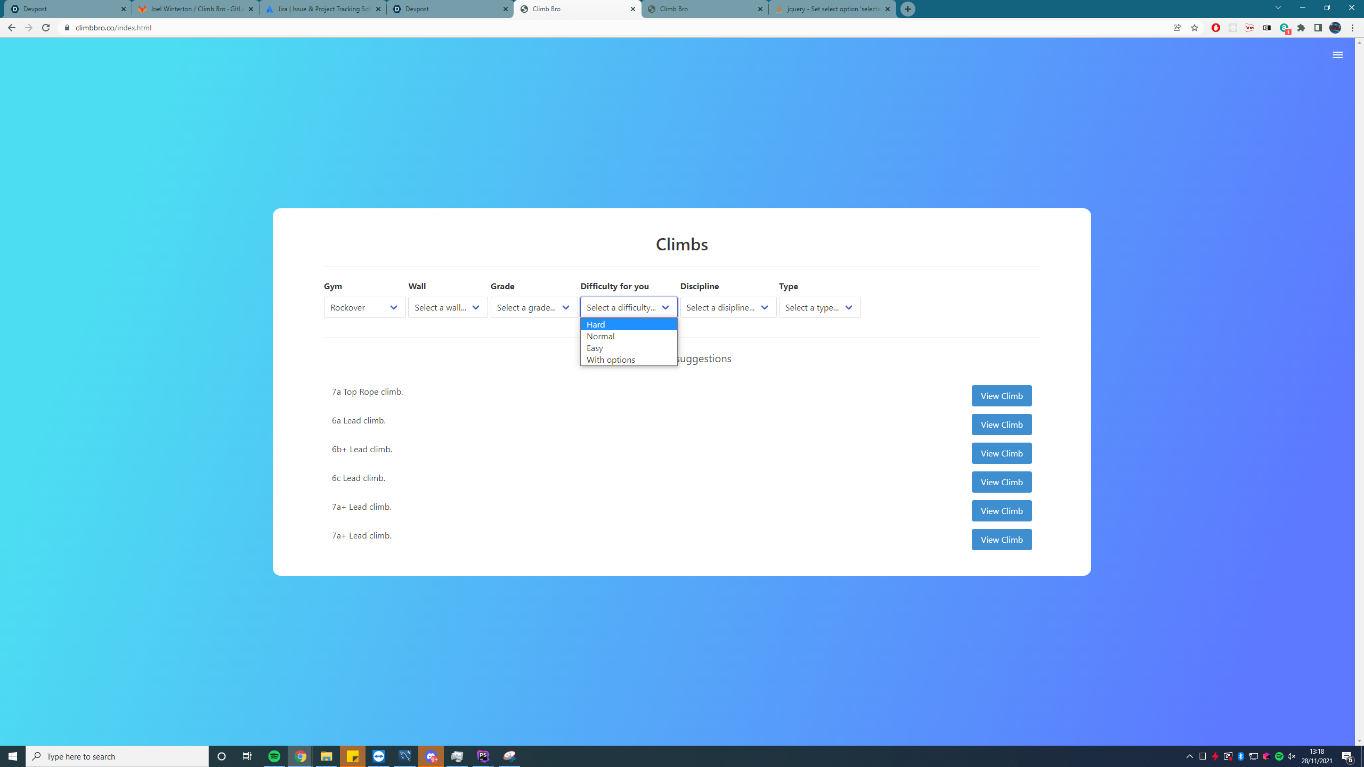Open Chrome three-dot menu

tap(1352, 28)
